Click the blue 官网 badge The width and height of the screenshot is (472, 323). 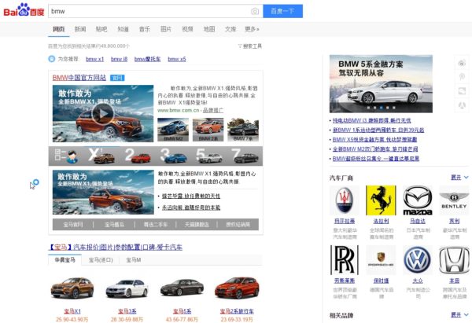pos(117,78)
